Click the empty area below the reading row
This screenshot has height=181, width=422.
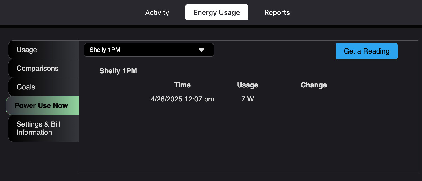(x=249, y=138)
